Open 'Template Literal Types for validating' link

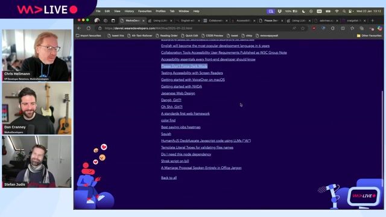point(197,148)
